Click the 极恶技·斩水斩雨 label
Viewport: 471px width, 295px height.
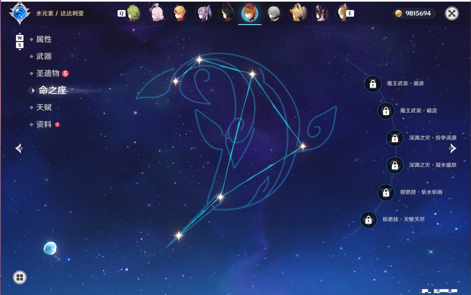pyautogui.click(x=421, y=192)
